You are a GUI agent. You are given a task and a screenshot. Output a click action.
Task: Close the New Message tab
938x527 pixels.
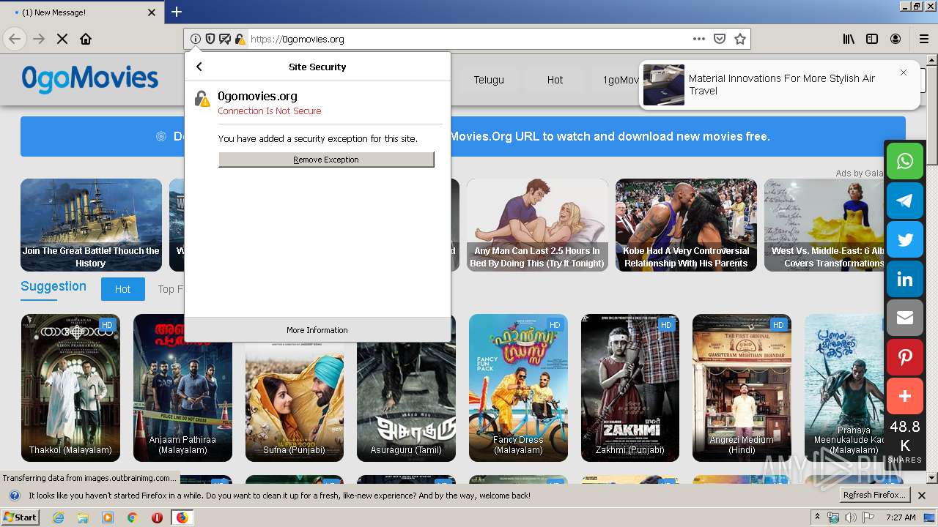[x=152, y=12]
